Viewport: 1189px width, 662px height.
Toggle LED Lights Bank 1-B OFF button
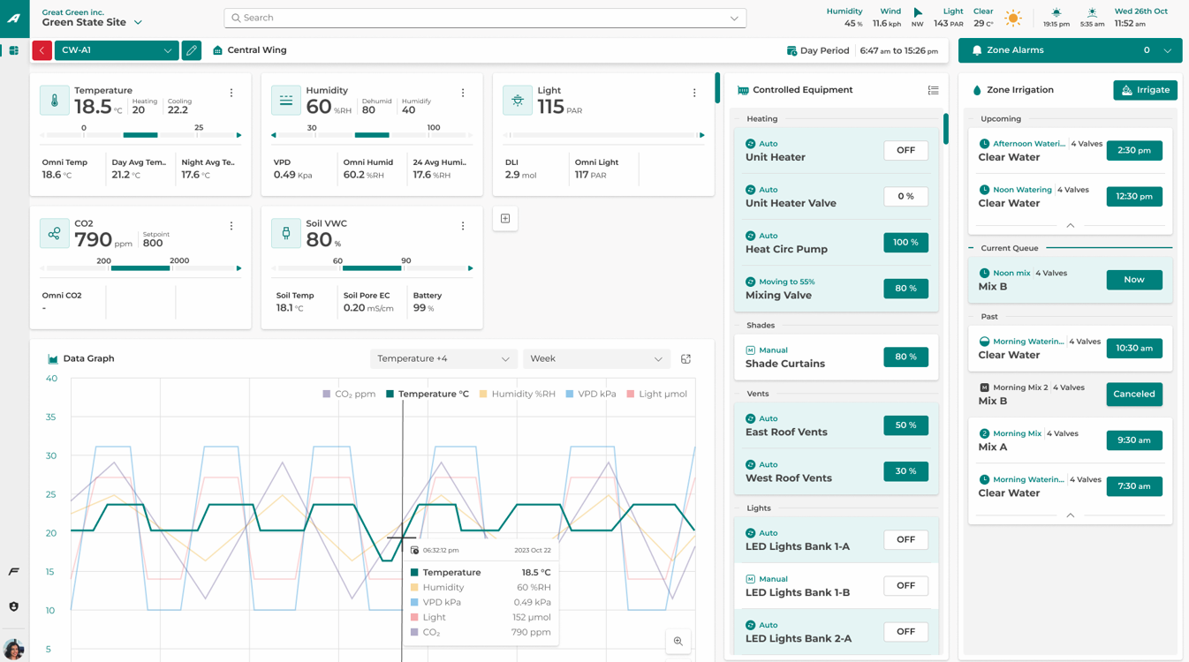(905, 585)
